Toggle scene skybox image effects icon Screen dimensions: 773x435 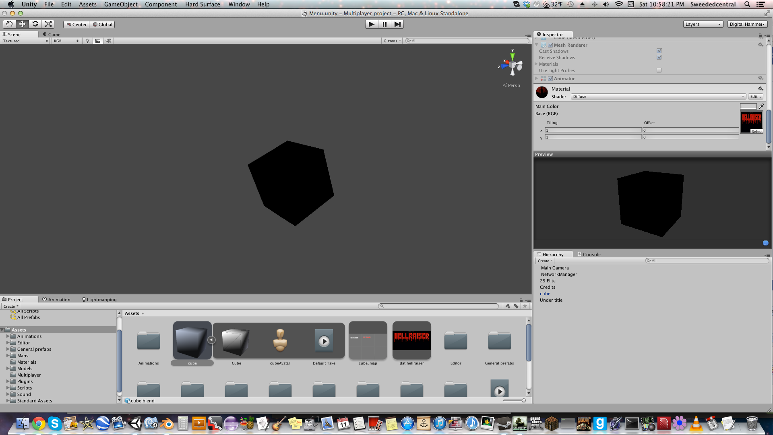[x=98, y=41]
